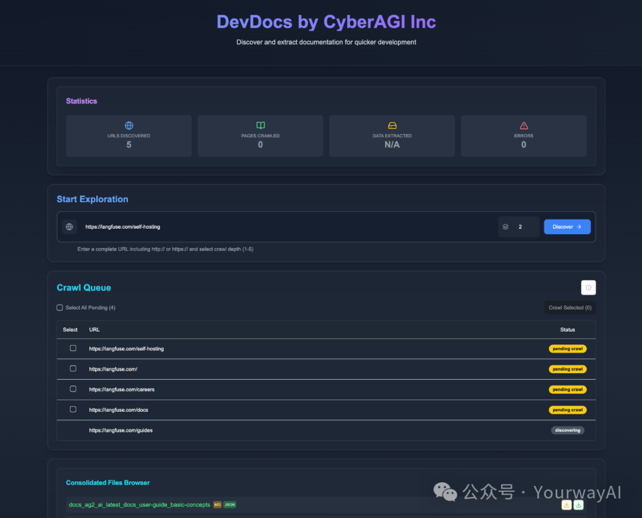Open the docs_ag2_ai_latest_docs_user-guide_basic-concepts file
Image resolution: width=642 pixels, height=518 pixels.
point(139,504)
